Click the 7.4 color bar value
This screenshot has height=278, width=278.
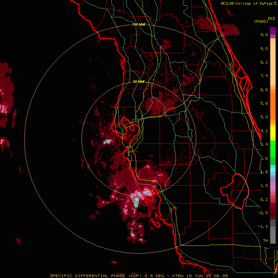coord(264,76)
